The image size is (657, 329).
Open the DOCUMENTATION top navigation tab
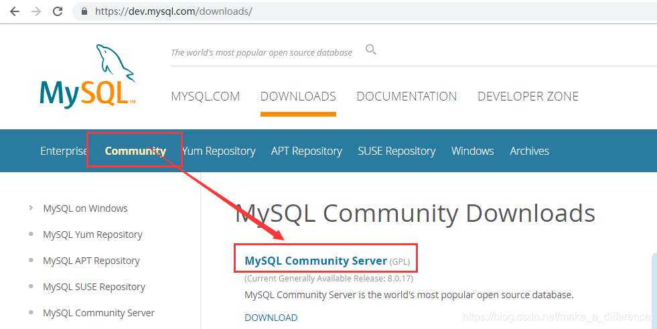click(x=407, y=96)
